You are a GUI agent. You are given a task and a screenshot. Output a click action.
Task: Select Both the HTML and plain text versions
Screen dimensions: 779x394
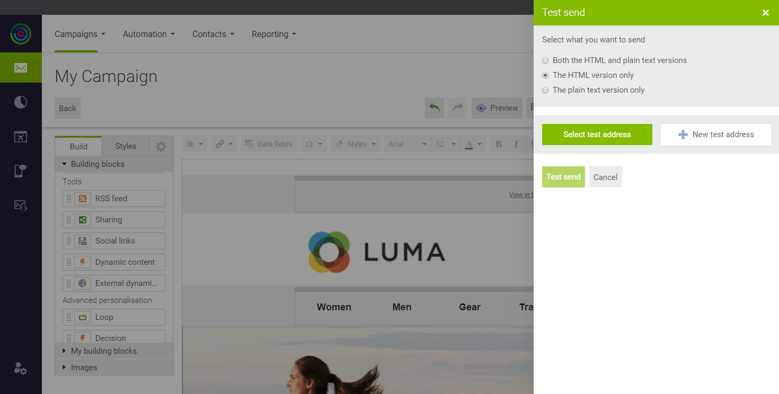(x=545, y=60)
